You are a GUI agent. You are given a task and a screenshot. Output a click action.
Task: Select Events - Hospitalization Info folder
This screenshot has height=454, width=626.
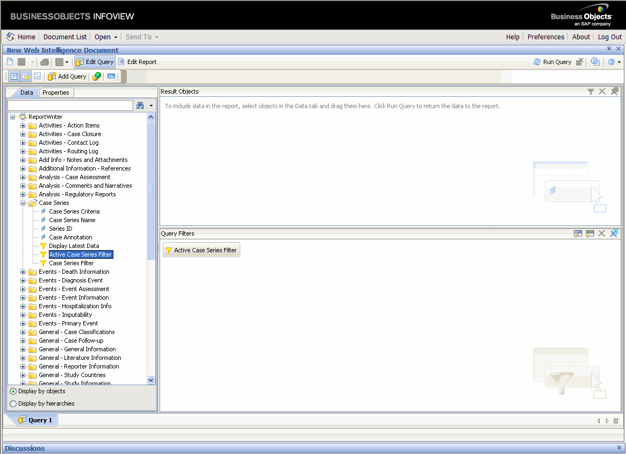pyautogui.click(x=75, y=306)
